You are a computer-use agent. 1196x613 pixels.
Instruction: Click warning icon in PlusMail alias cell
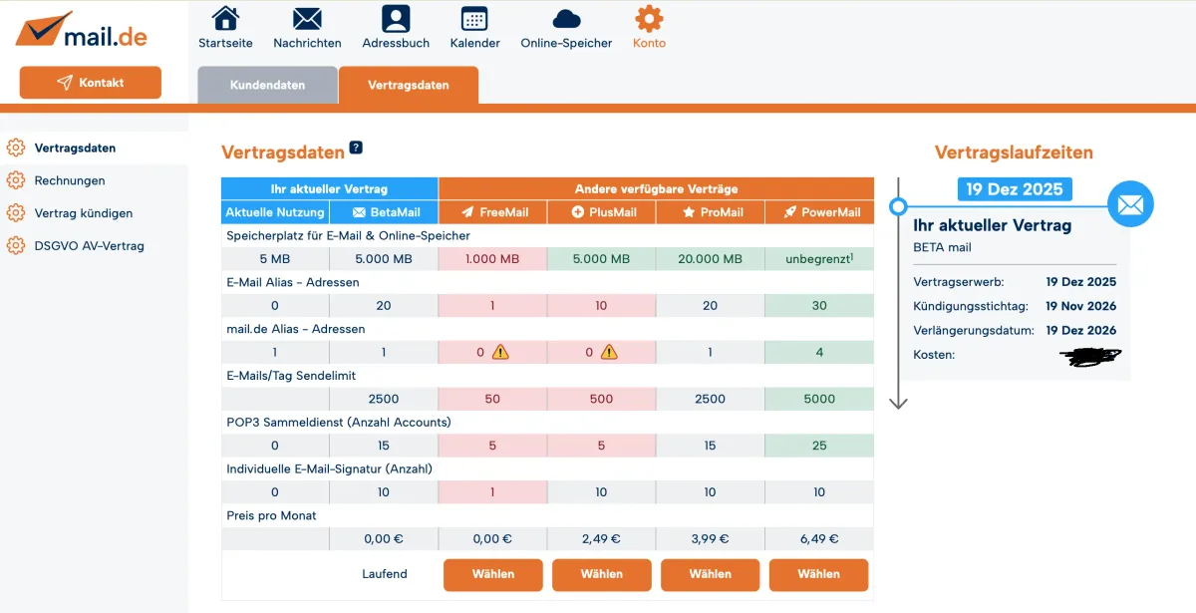(608, 352)
